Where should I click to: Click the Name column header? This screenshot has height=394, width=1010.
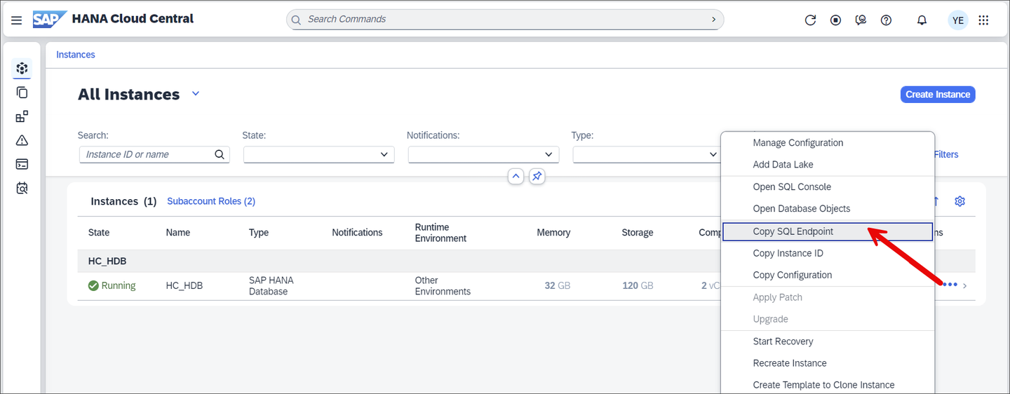[x=178, y=232]
